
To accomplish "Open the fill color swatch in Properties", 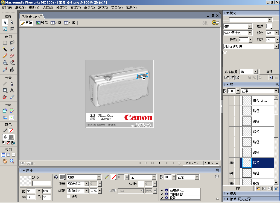I will (x=62, y=177).
